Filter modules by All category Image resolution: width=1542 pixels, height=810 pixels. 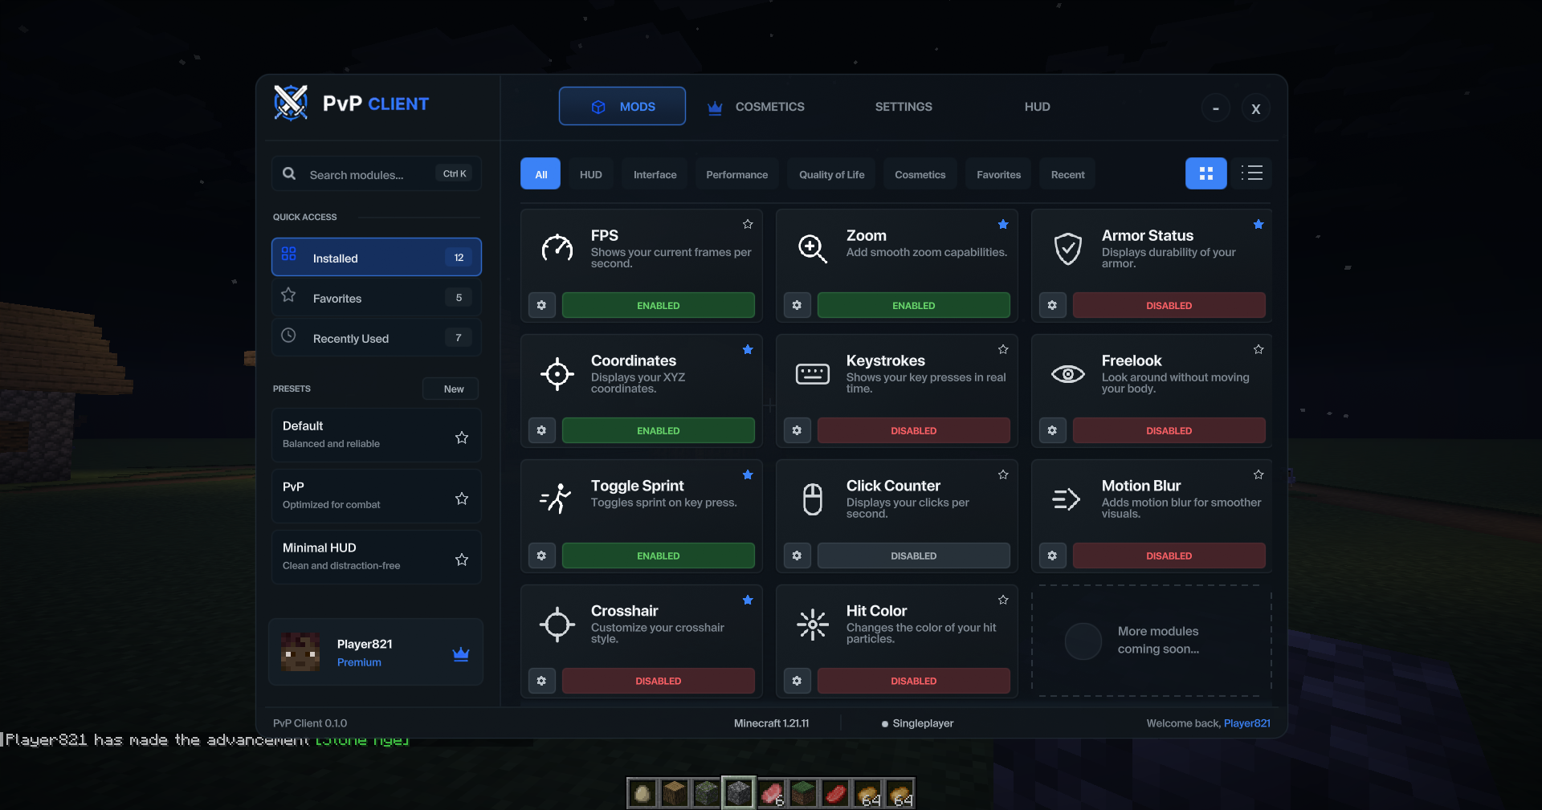click(541, 174)
